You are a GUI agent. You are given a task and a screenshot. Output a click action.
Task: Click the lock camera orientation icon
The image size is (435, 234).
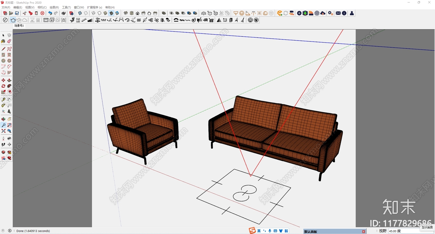pyautogui.click(x=64, y=20)
